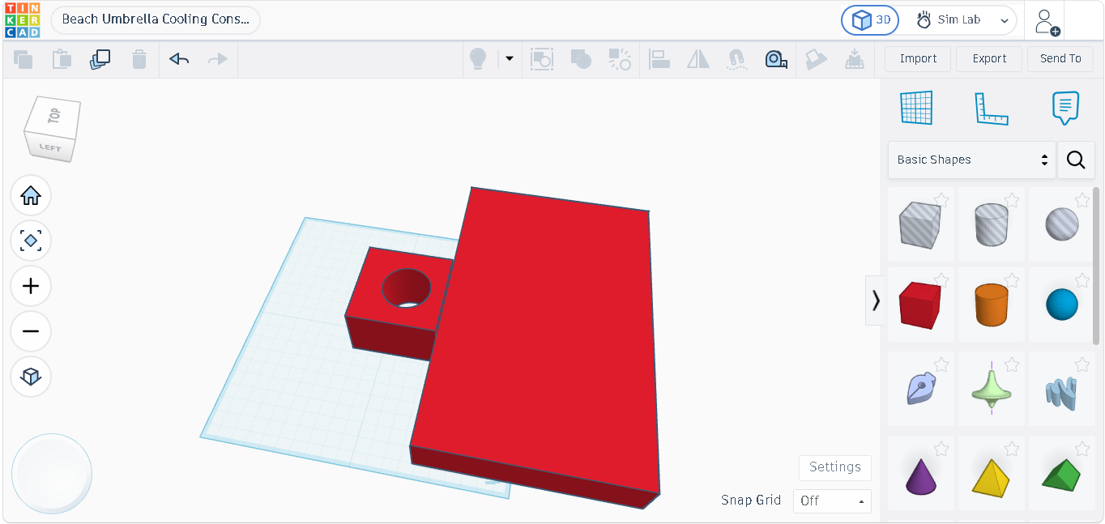The width and height of the screenshot is (1105, 524).
Task: Select the tape measure Ruler tool
Action: (776, 59)
